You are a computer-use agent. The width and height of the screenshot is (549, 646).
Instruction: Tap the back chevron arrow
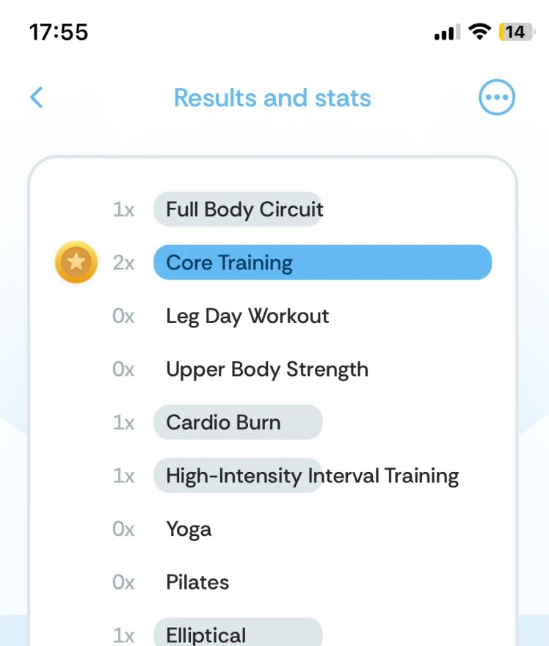pos(36,97)
